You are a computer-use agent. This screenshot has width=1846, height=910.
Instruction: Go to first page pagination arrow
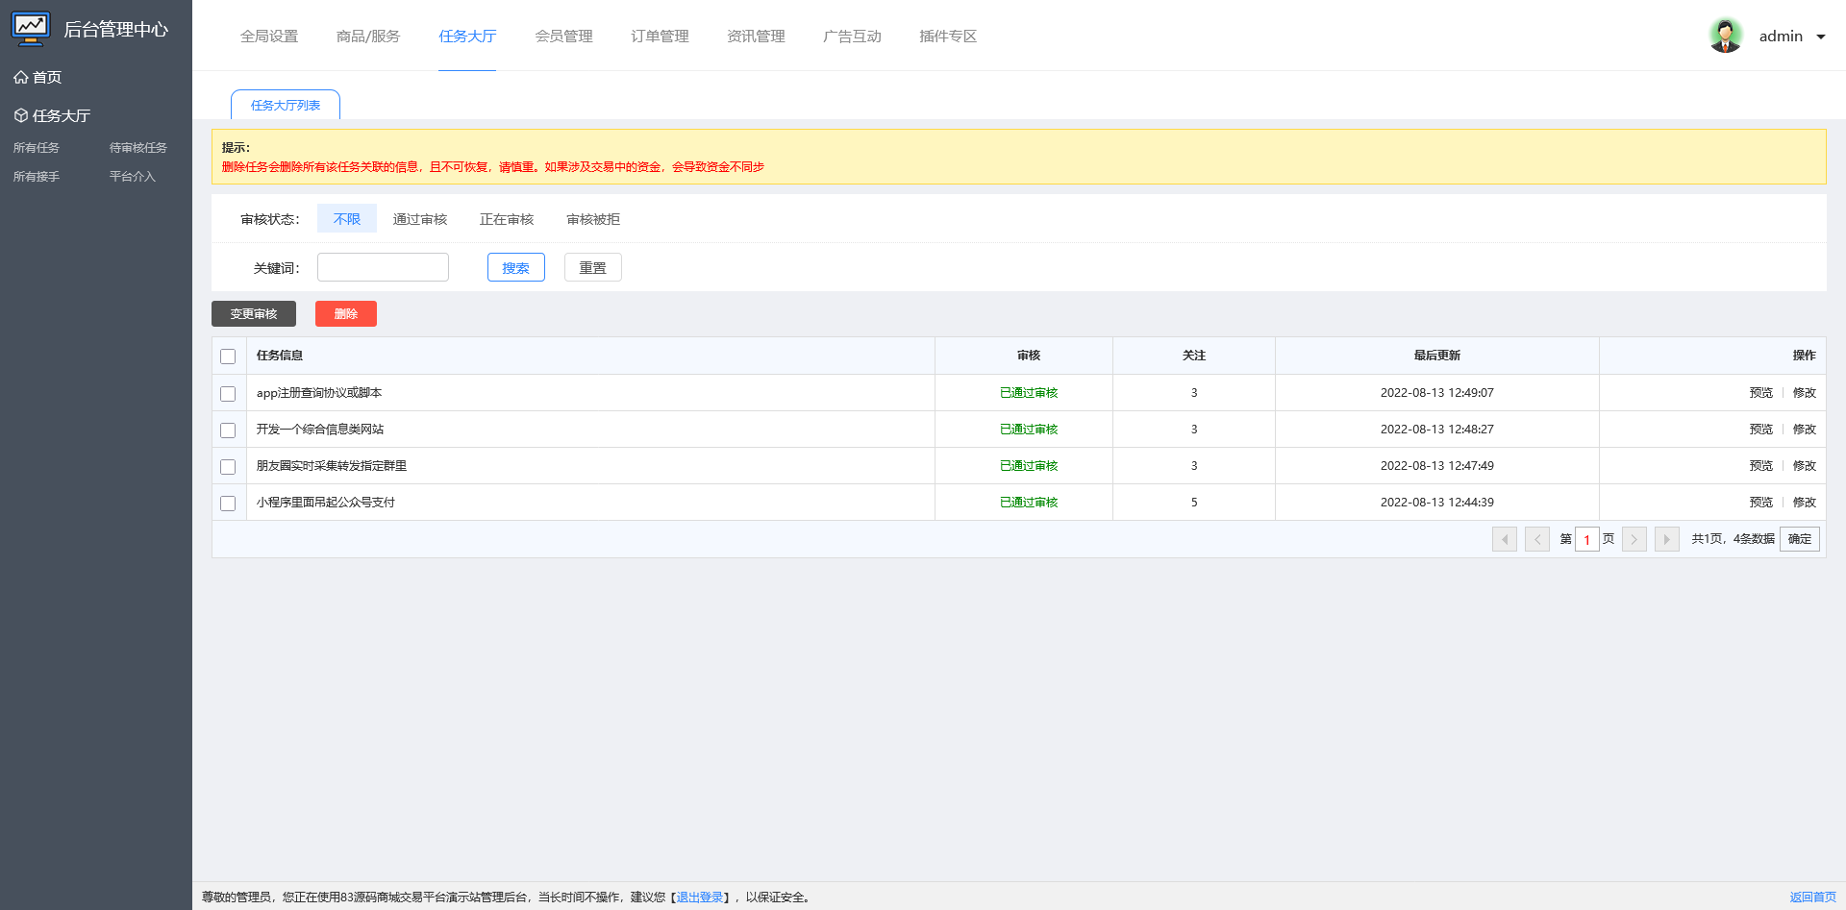(1505, 539)
